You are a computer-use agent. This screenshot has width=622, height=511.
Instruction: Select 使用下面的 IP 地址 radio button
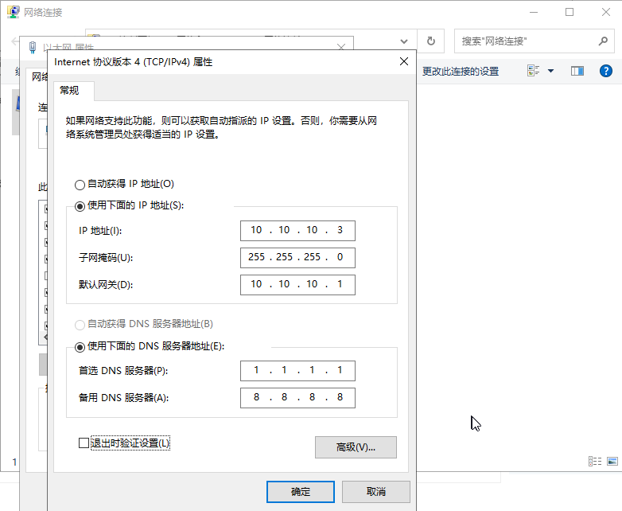coord(80,205)
